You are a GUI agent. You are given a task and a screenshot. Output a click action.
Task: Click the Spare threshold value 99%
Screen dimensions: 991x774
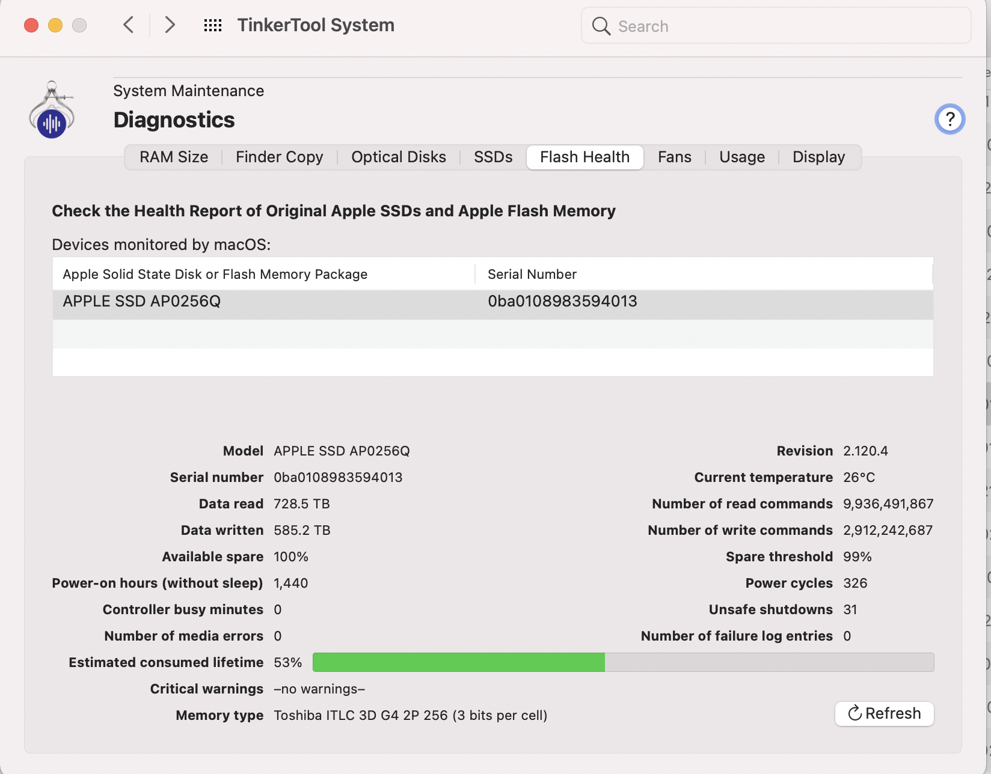[x=858, y=556]
